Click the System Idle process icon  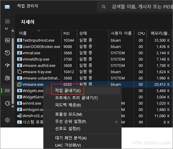20,122
